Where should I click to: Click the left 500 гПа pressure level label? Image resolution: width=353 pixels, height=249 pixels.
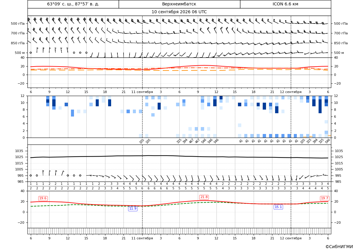18,23
